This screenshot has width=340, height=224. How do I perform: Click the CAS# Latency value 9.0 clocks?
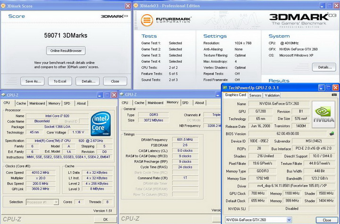(x=185, y=150)
